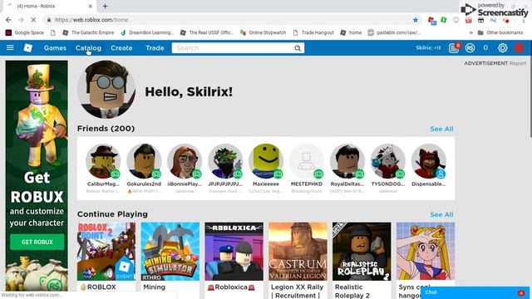The image size is (532, 299).
Task: Open friend Gokurules2nd avatar
Action: point(144,161)
